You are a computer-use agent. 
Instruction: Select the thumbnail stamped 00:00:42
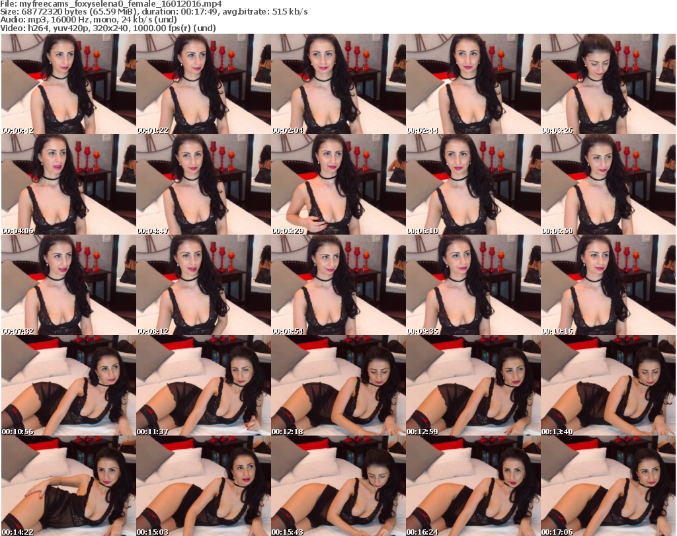tap(69, 84)
